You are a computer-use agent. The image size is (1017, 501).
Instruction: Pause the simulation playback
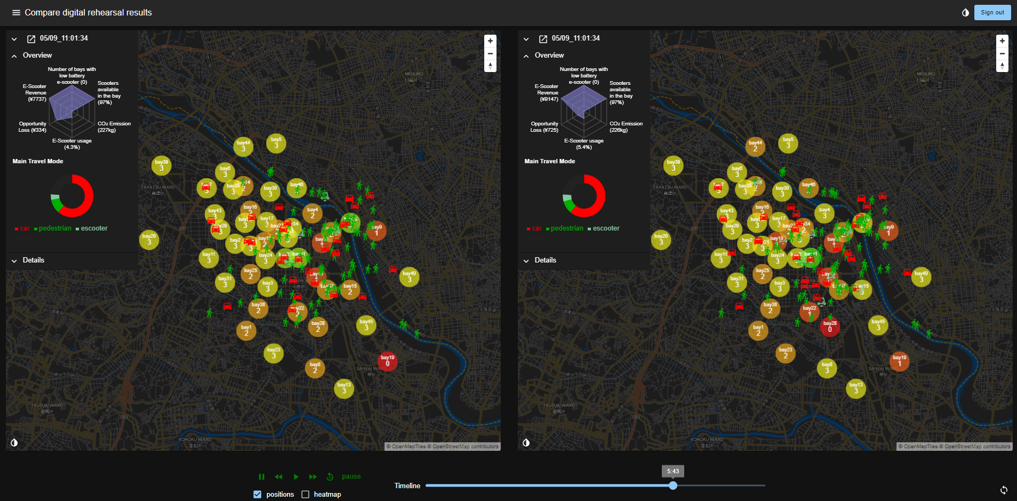(x=261, y=476)
